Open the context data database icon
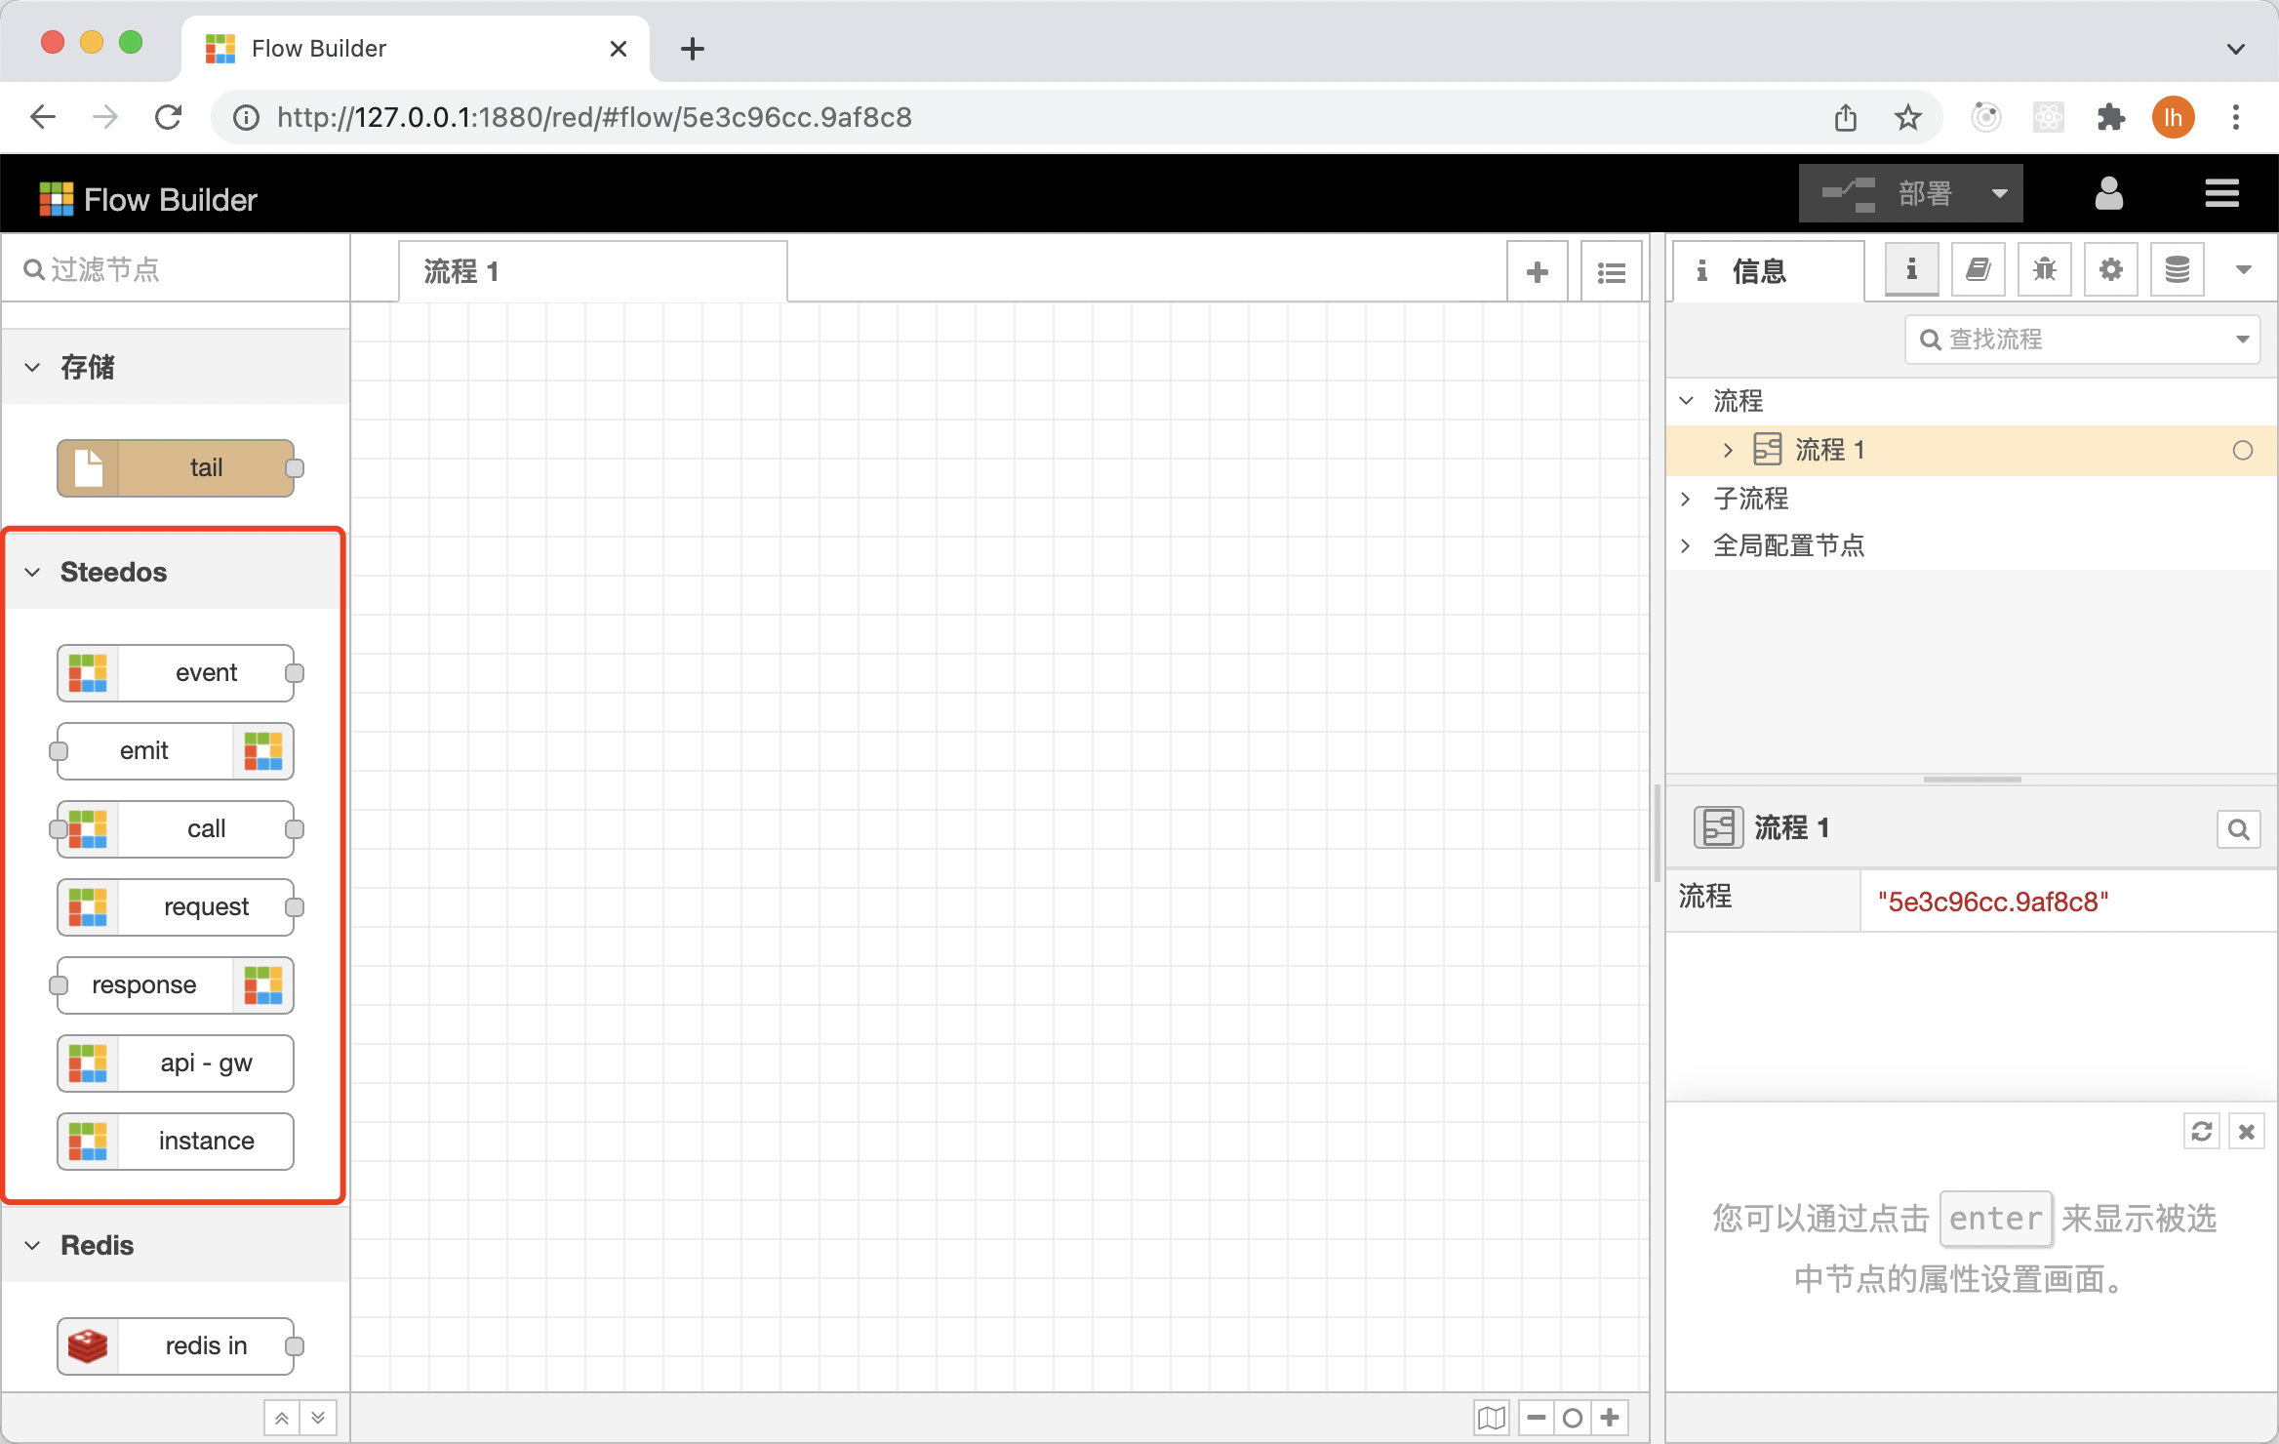This screenshot has height=1444, width=2279. click(x=2177, y=270)
